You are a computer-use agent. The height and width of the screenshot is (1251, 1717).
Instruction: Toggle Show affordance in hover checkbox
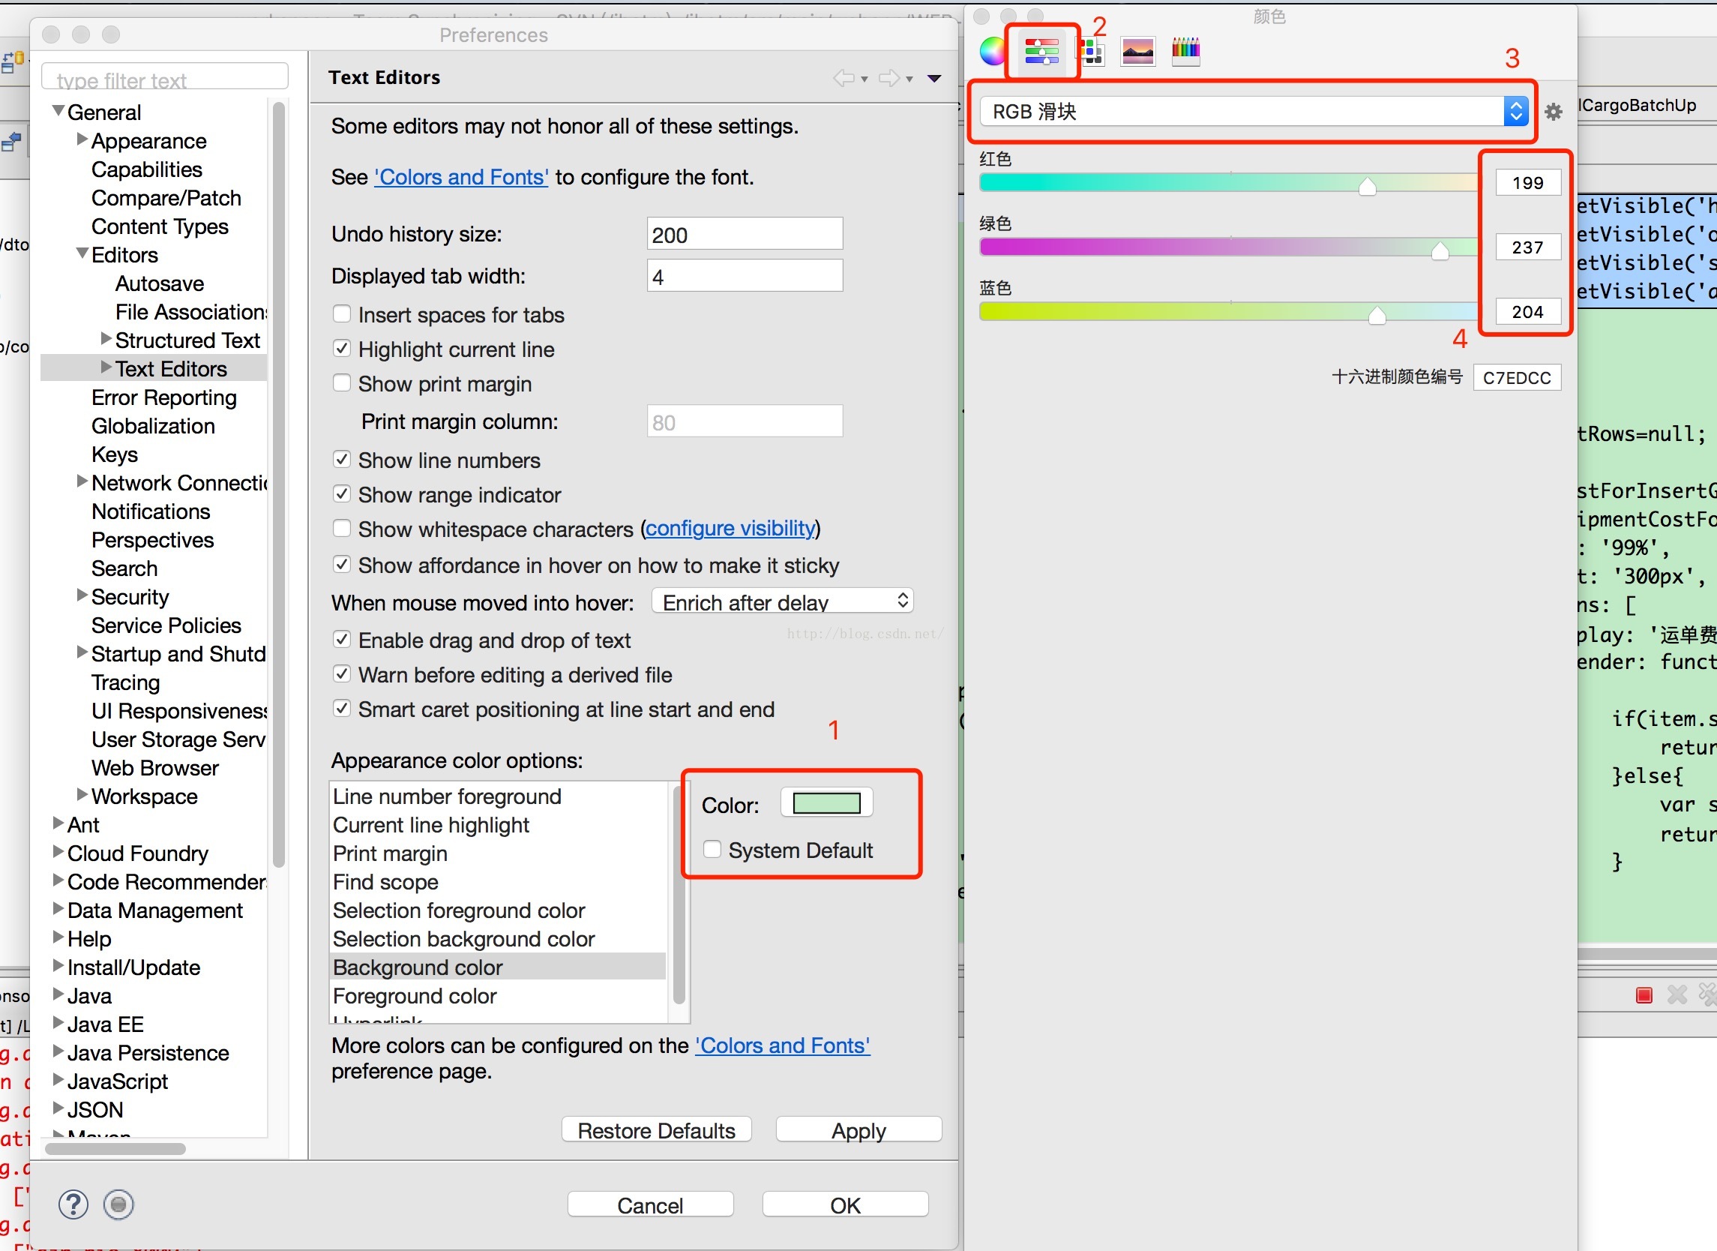point(342,564)
